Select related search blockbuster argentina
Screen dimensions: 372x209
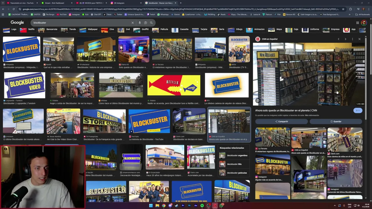pos(233,156)
